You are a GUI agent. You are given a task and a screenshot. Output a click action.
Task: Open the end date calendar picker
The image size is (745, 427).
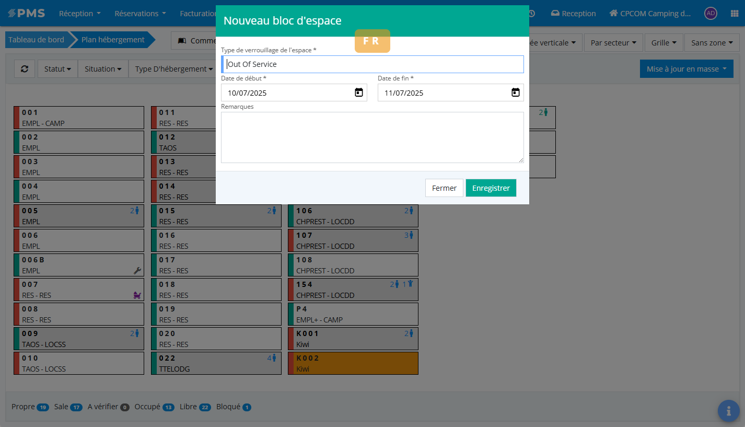[515, 93]
